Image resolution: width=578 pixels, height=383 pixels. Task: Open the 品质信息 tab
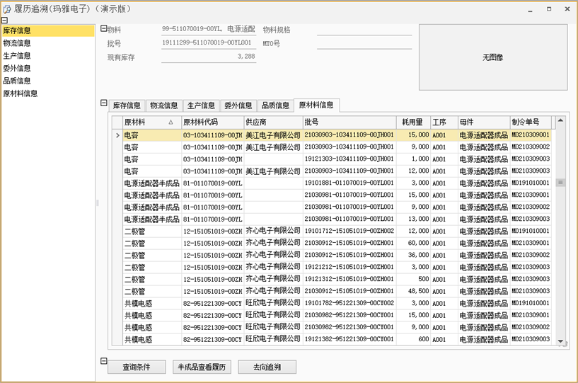275,105
